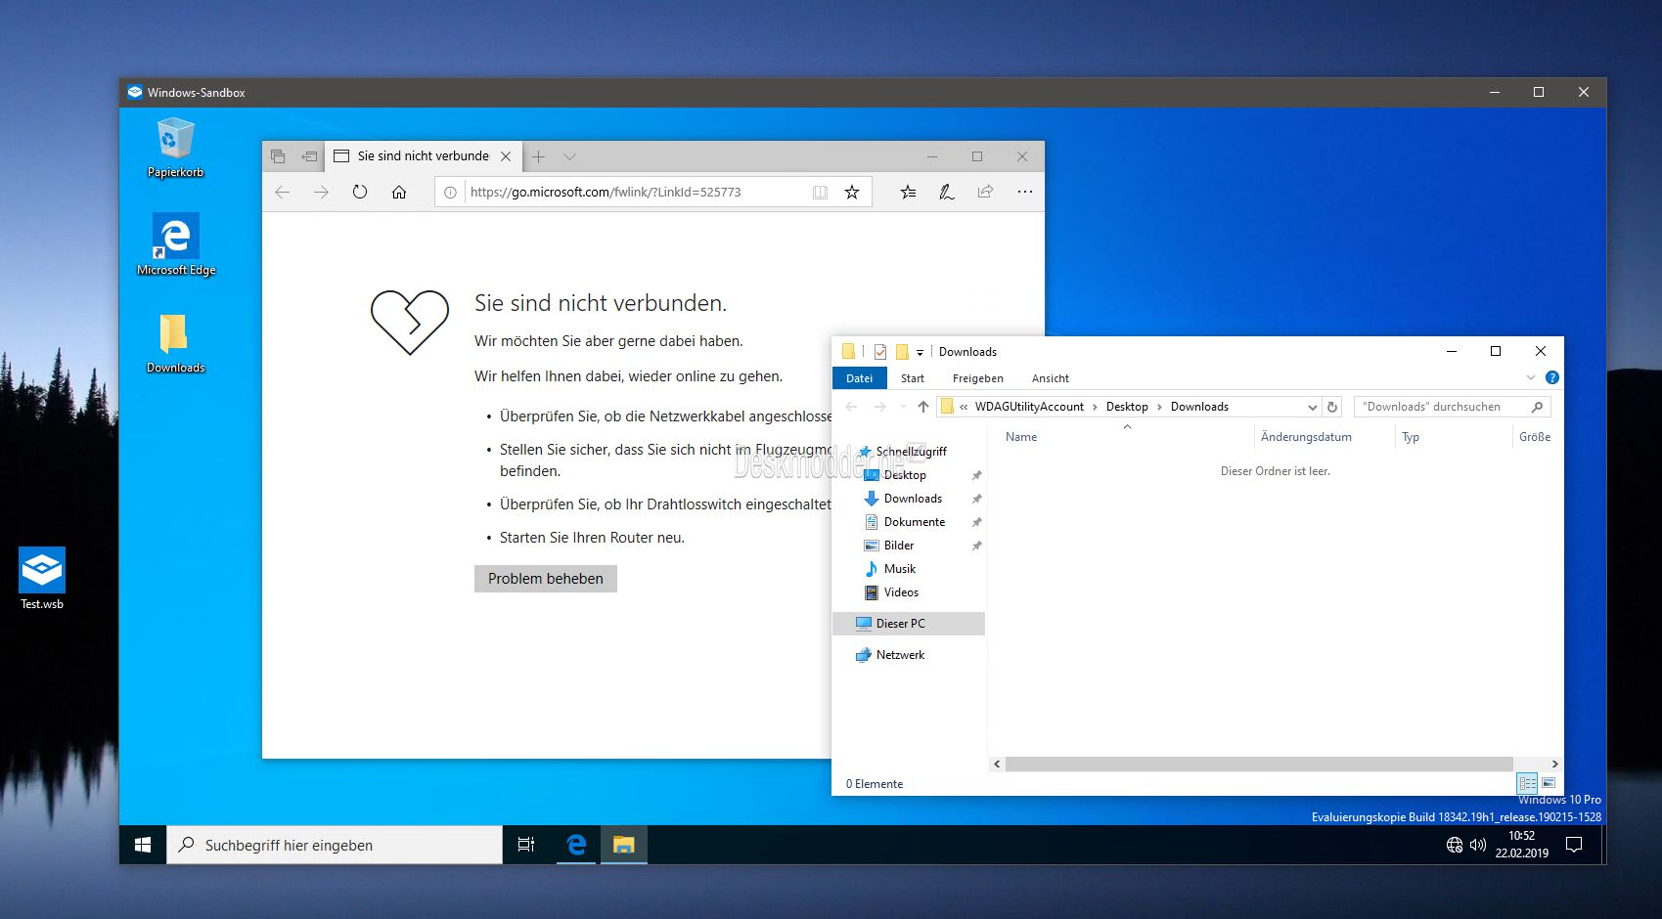Click the Edge refresh button

[x=360, y=192]
